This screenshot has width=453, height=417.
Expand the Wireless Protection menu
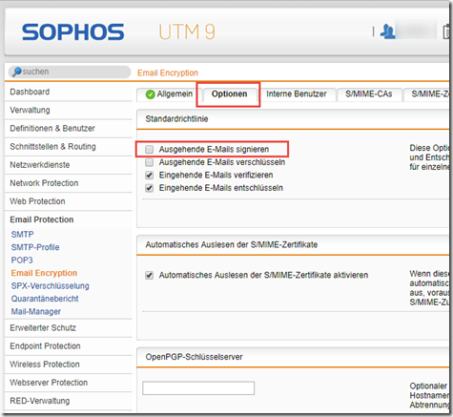click(69, 365)
